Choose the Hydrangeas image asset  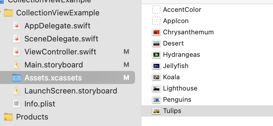pos(181,55)
